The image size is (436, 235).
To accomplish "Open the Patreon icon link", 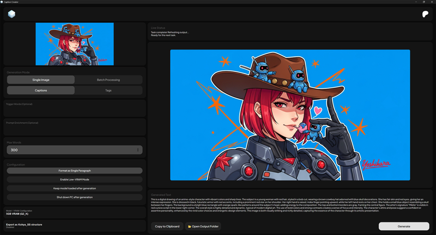I will pyautogui.click(x=425, y=14).
